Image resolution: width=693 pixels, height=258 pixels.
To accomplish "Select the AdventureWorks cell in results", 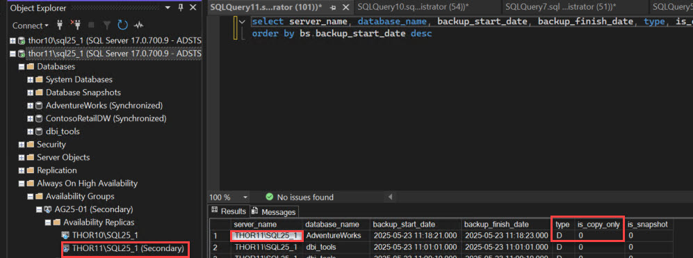I will tap(336, 236).
